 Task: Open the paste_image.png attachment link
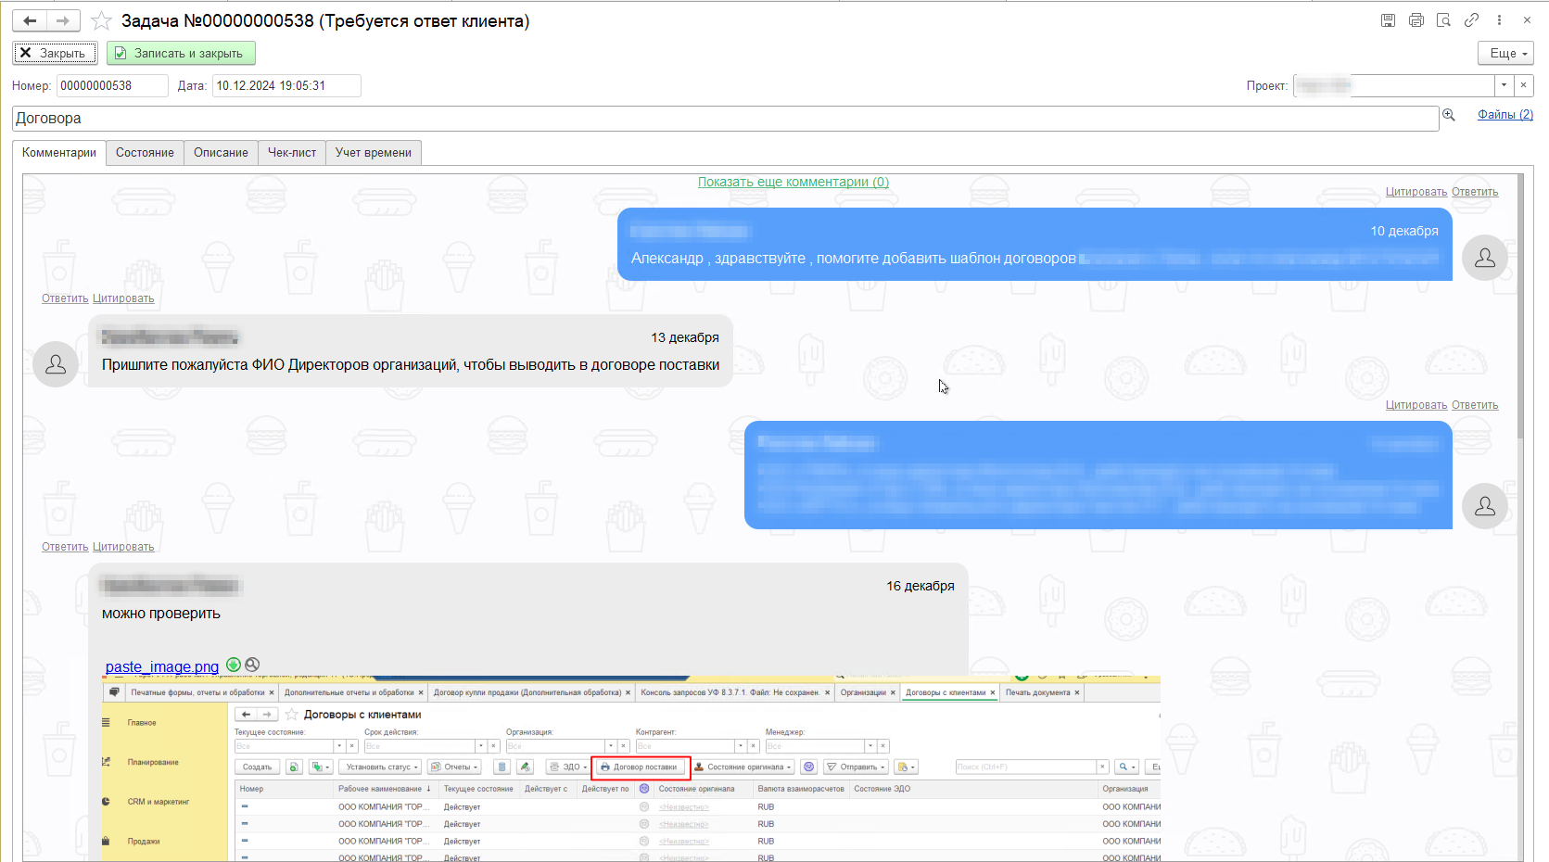coord(162,666)
